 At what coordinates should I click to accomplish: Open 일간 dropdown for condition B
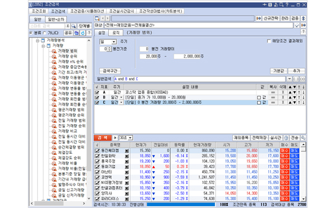click(121, 97)
